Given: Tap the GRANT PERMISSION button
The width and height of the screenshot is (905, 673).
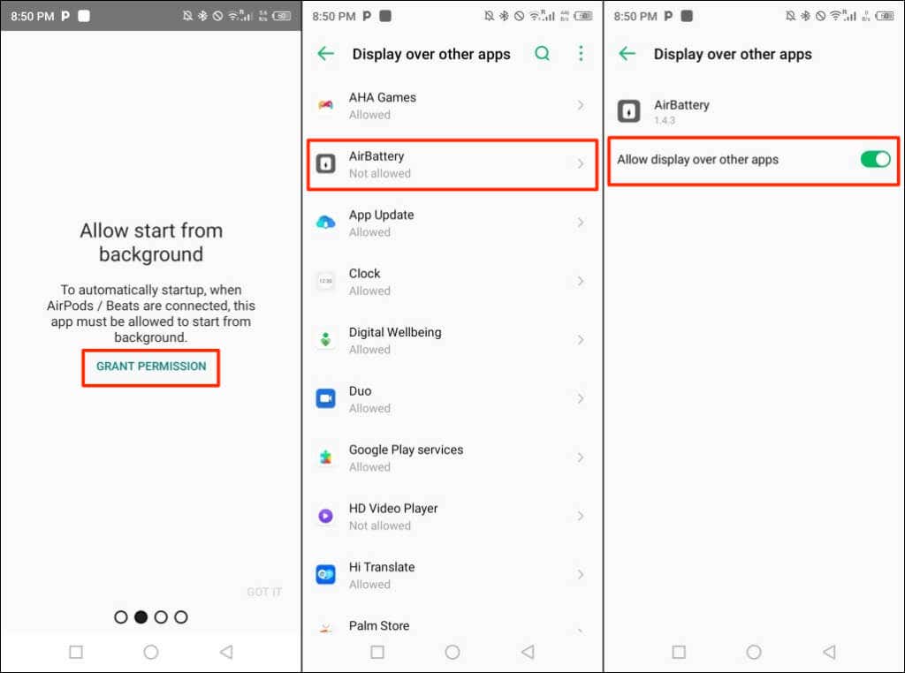Looking at the screenshot, I should coord(150,367).
